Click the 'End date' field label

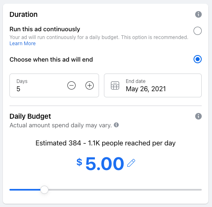click(136, 81)
